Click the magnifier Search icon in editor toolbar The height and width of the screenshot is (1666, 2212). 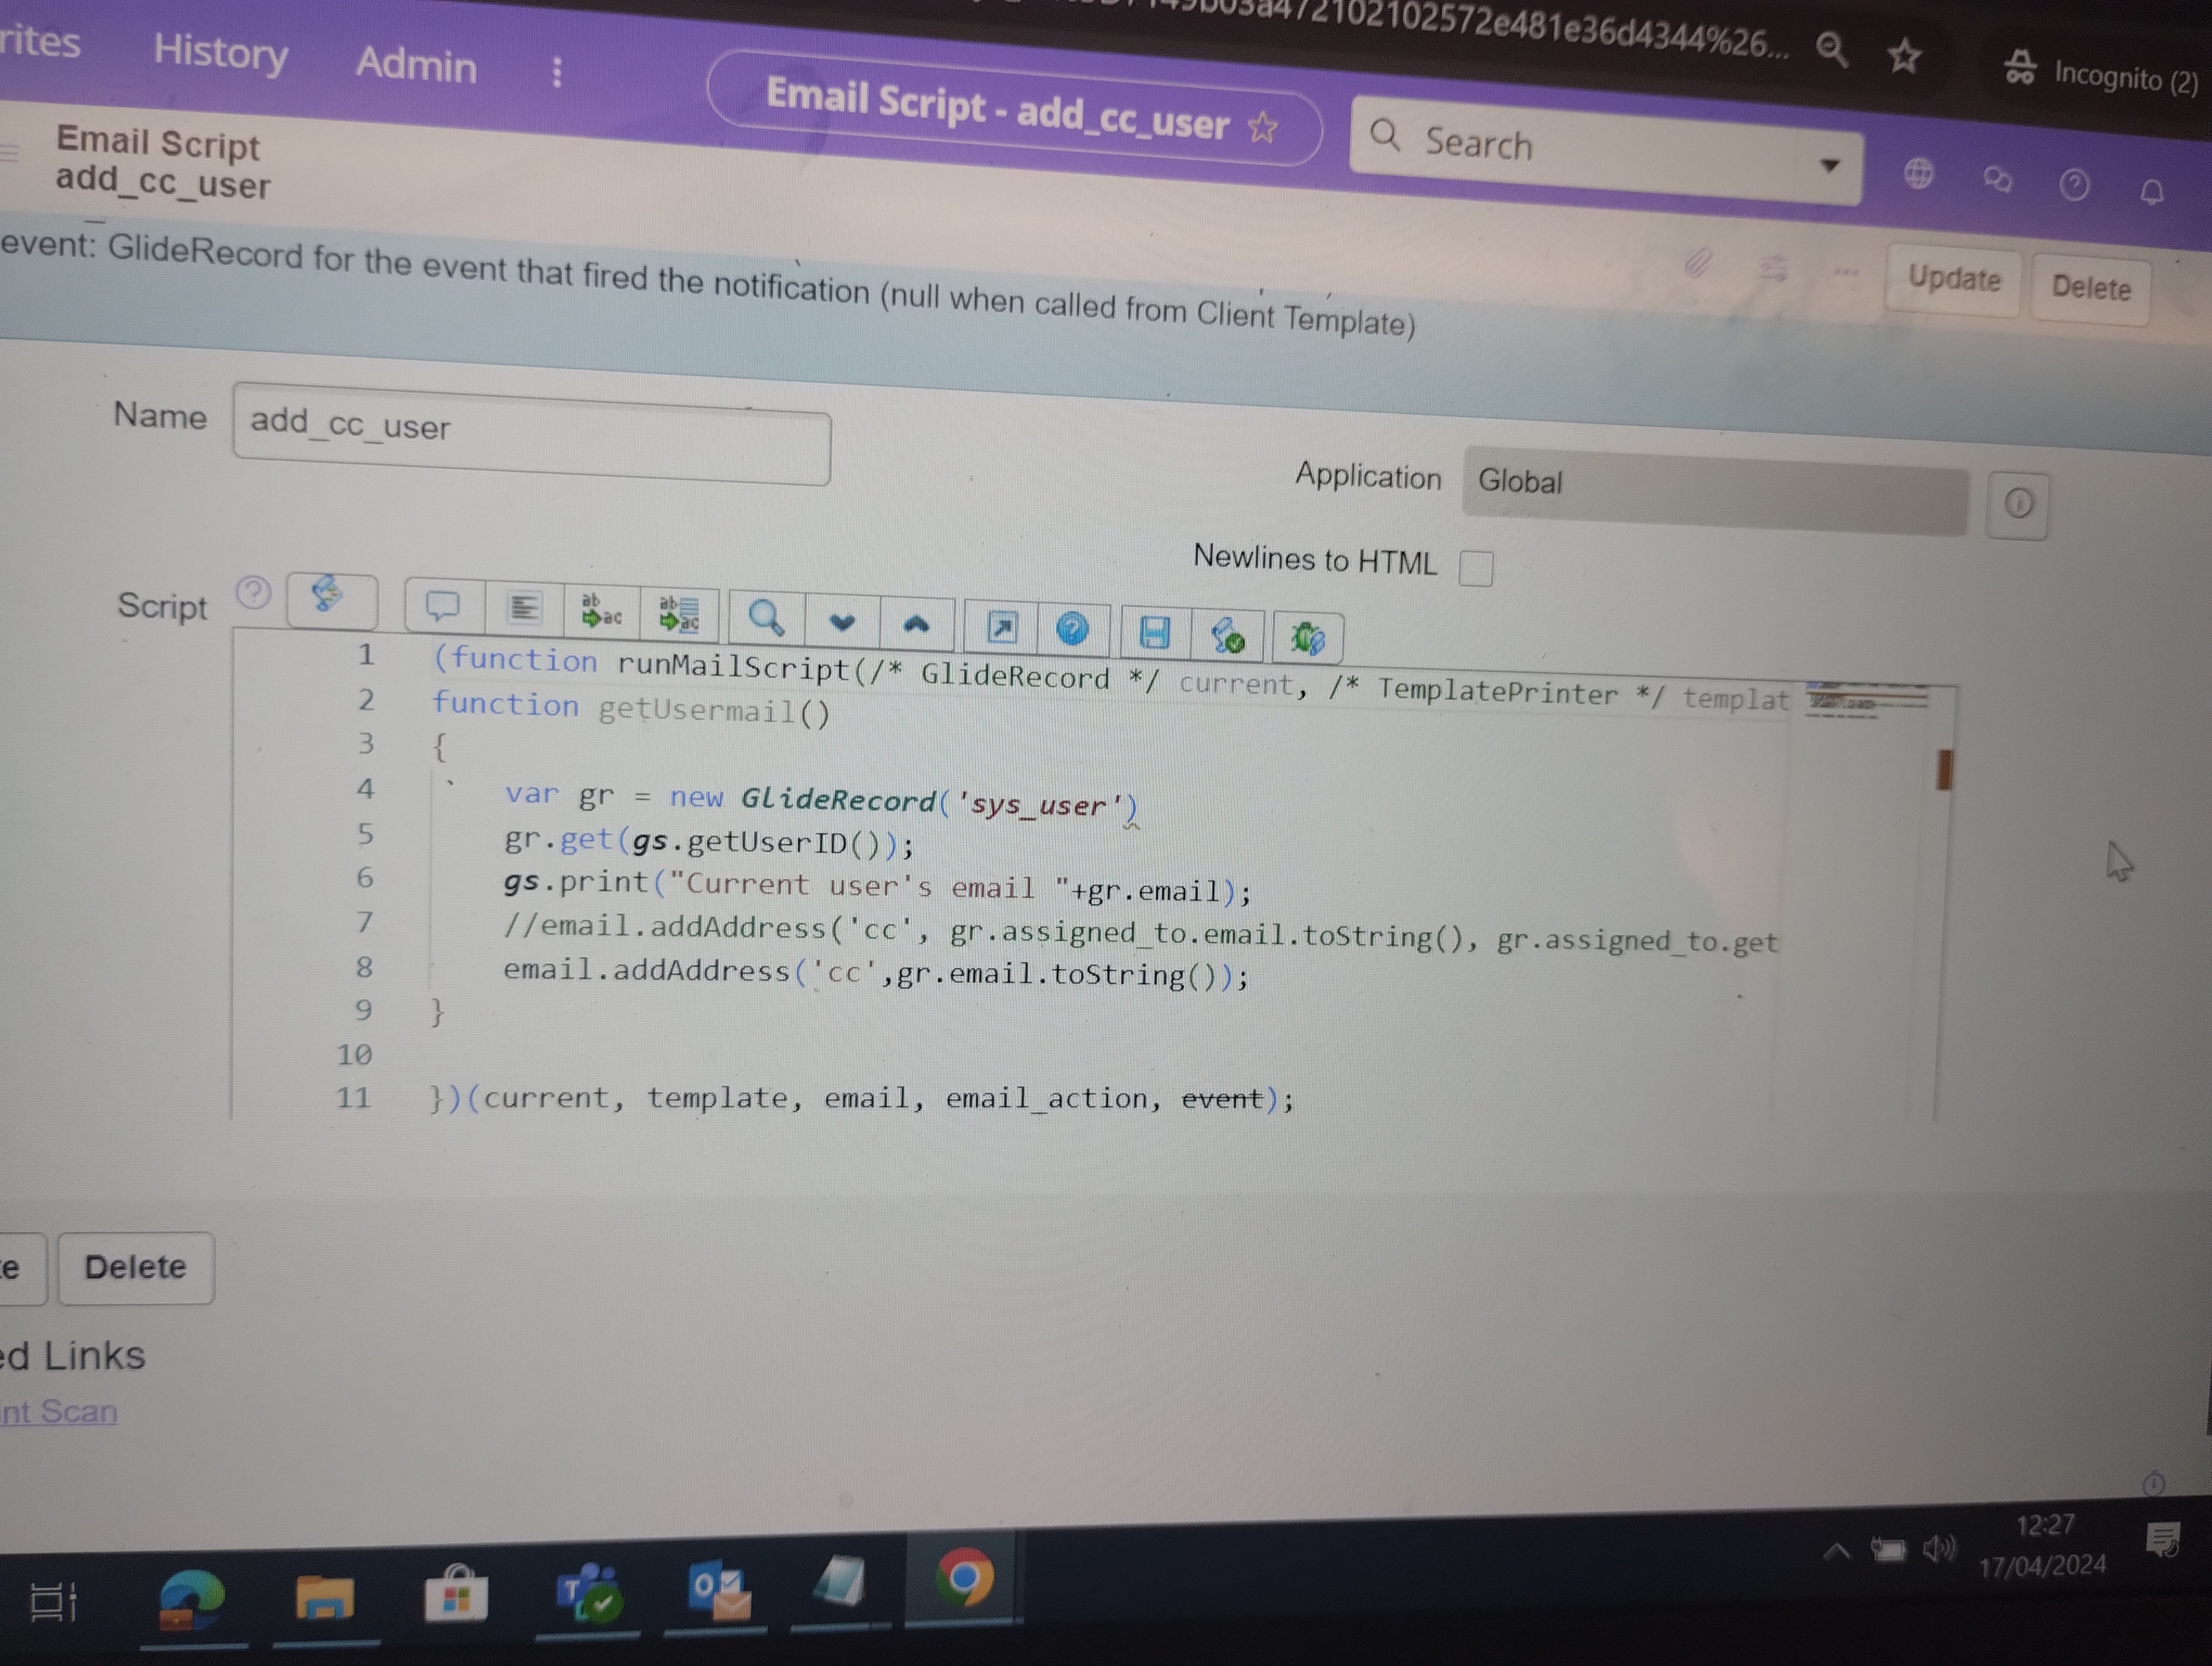pos(766,618)
